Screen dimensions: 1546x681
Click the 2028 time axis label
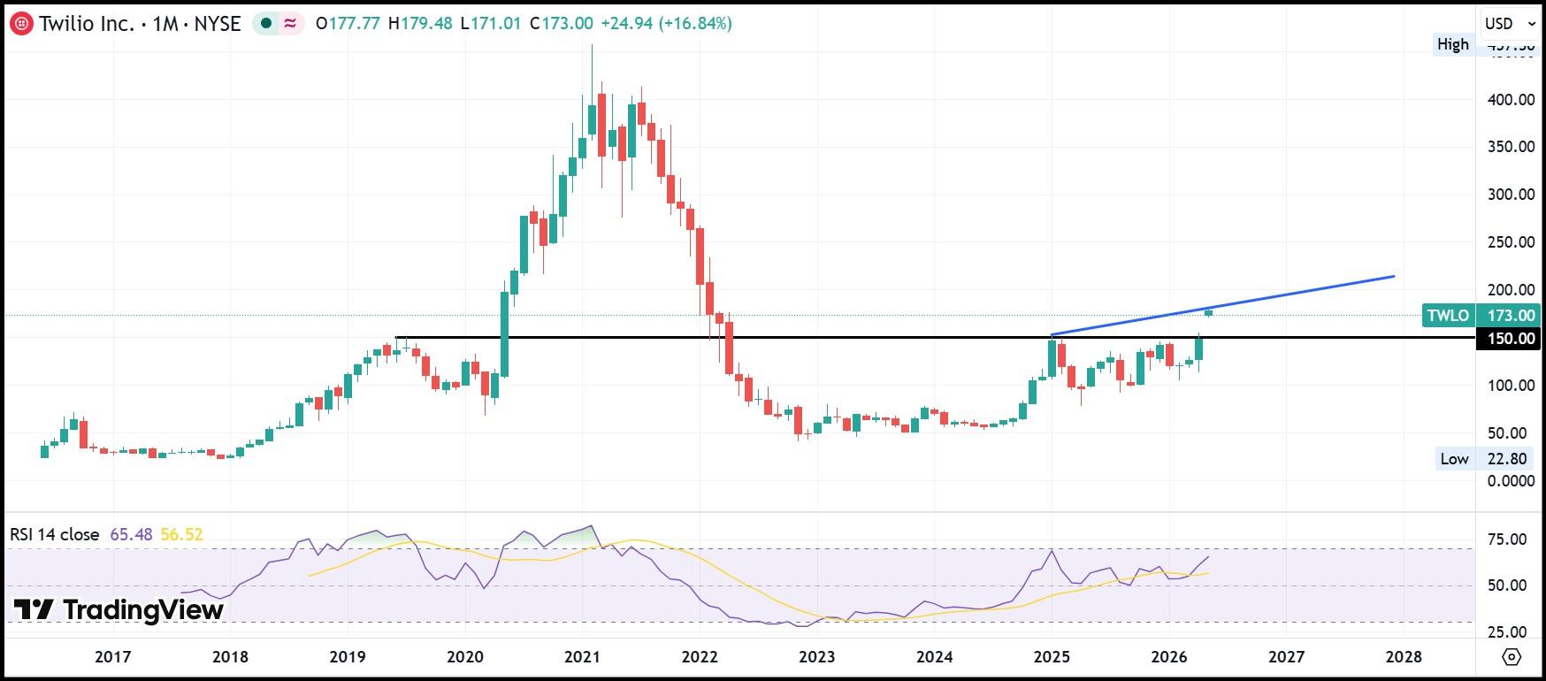pyautogui.click(x=1404, y=656)
